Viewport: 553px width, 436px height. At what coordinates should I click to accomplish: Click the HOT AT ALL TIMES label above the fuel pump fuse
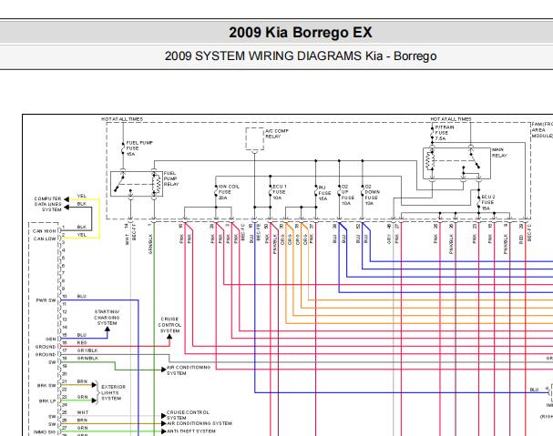click(122, 119)
